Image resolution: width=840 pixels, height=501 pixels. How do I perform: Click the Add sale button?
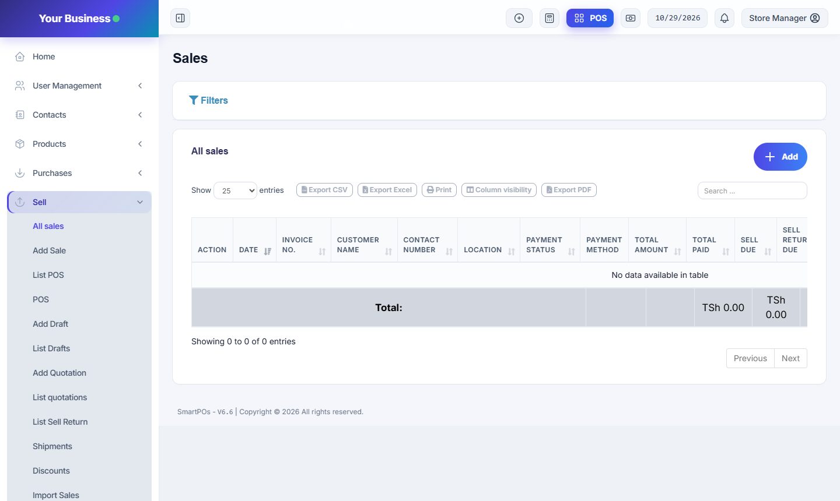tap(780, 157)
